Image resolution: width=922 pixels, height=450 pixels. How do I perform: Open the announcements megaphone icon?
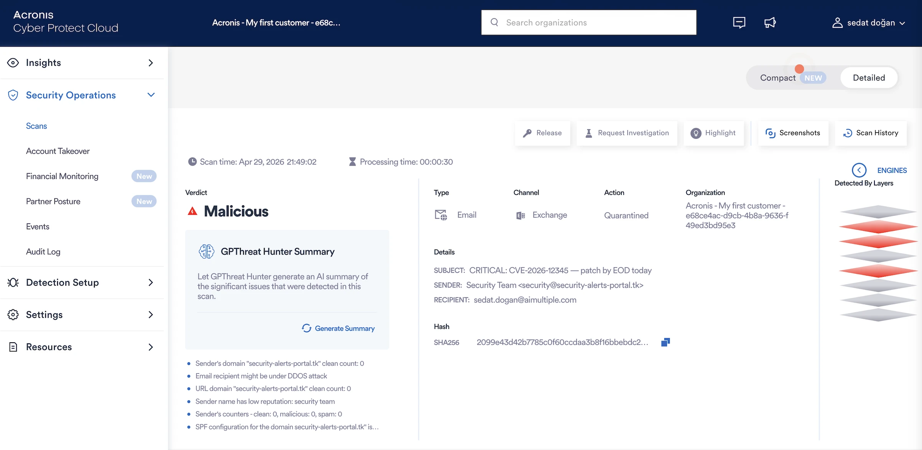tap(770, 23)
